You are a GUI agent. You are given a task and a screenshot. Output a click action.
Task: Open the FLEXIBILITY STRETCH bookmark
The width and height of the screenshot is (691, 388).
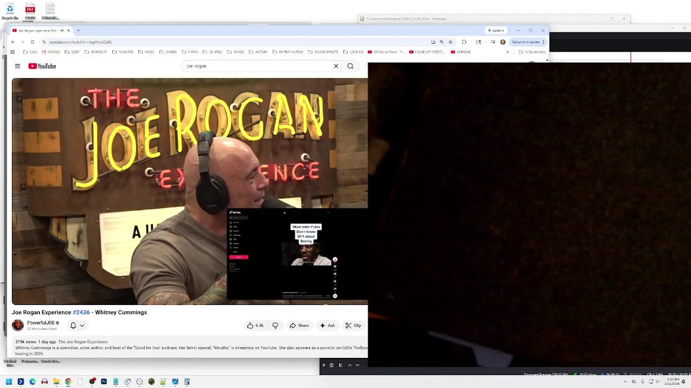pos(427,52)
